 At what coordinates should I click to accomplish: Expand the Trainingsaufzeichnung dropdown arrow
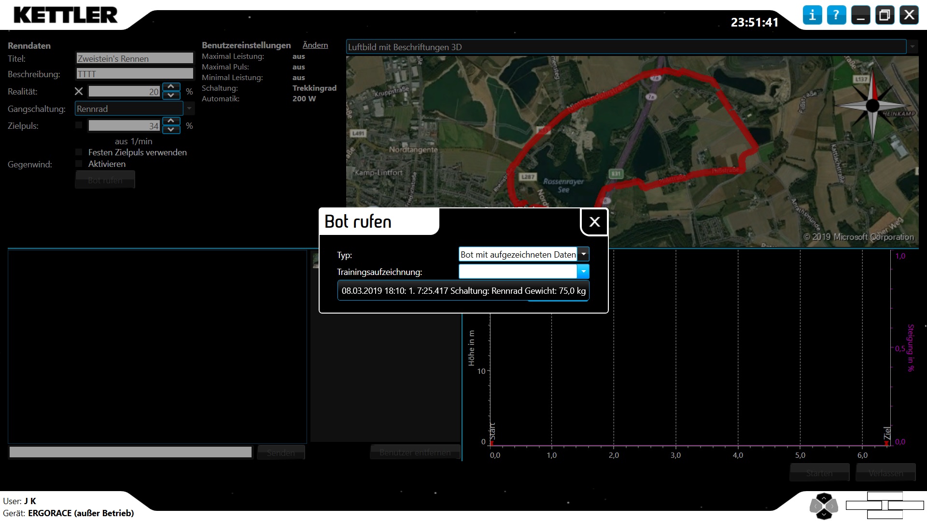pyautogui.click(x=583, y=272)
